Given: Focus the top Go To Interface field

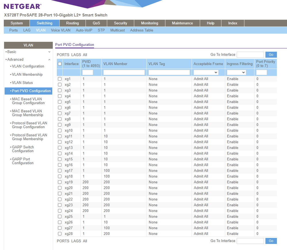Looking at the screenshot, I should (x=250, y=55).
